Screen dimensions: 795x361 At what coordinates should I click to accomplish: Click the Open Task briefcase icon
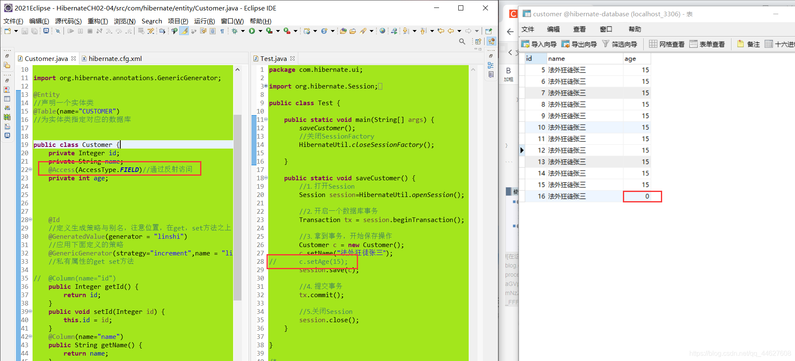point(353,31)
